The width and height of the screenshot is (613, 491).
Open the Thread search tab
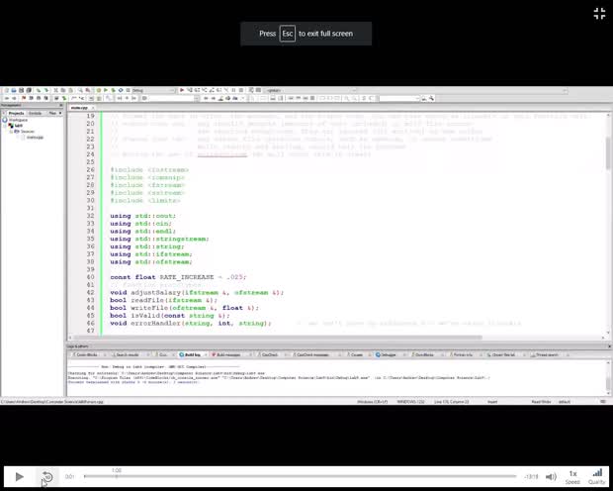tap(546, 354)
